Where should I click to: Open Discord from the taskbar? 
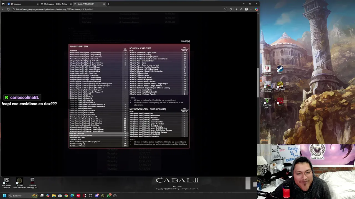tap(97, 196)
